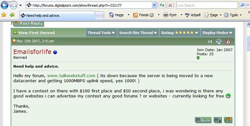Expand the Home button dropdown arrow

click(128, 15)
